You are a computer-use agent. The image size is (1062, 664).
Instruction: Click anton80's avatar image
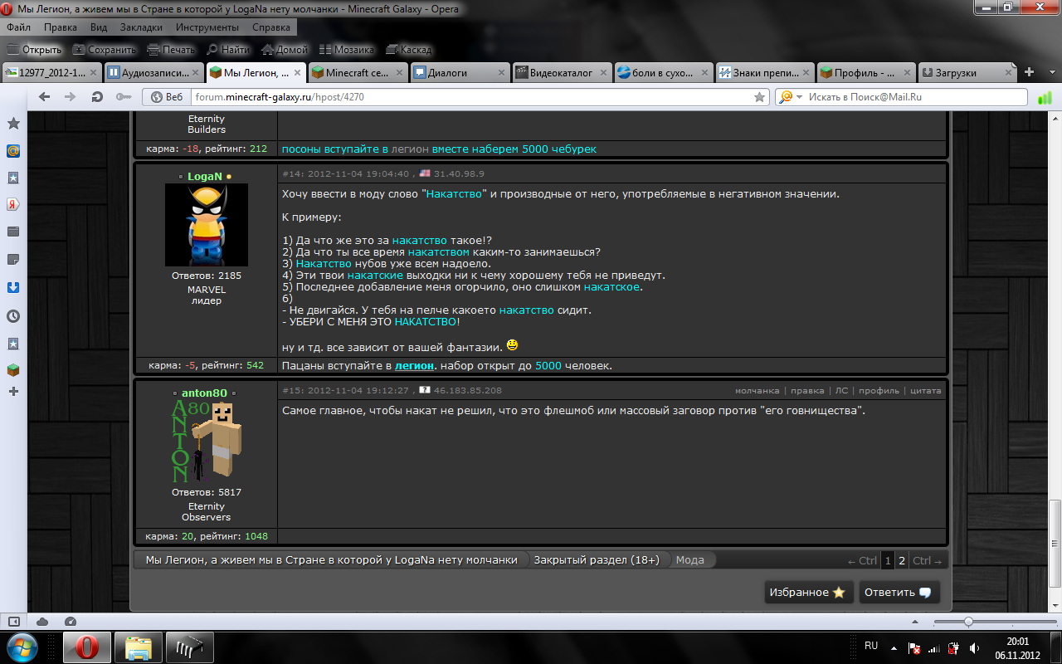click(x=207, y=442)
